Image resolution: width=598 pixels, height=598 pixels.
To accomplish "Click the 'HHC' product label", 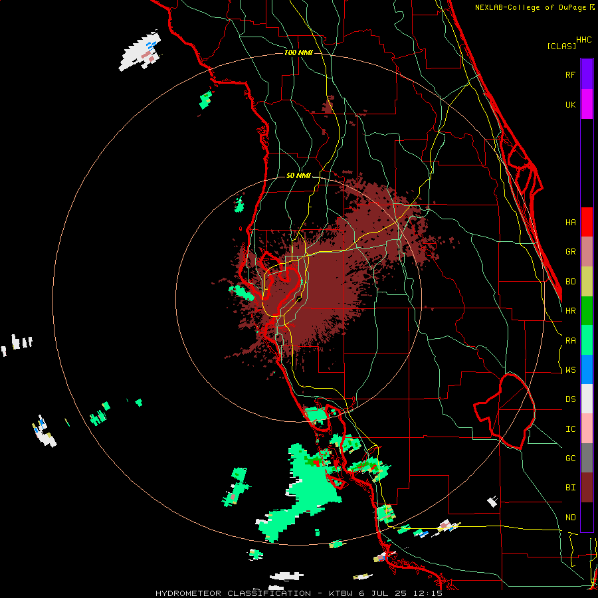I will [x=584, y=40].
